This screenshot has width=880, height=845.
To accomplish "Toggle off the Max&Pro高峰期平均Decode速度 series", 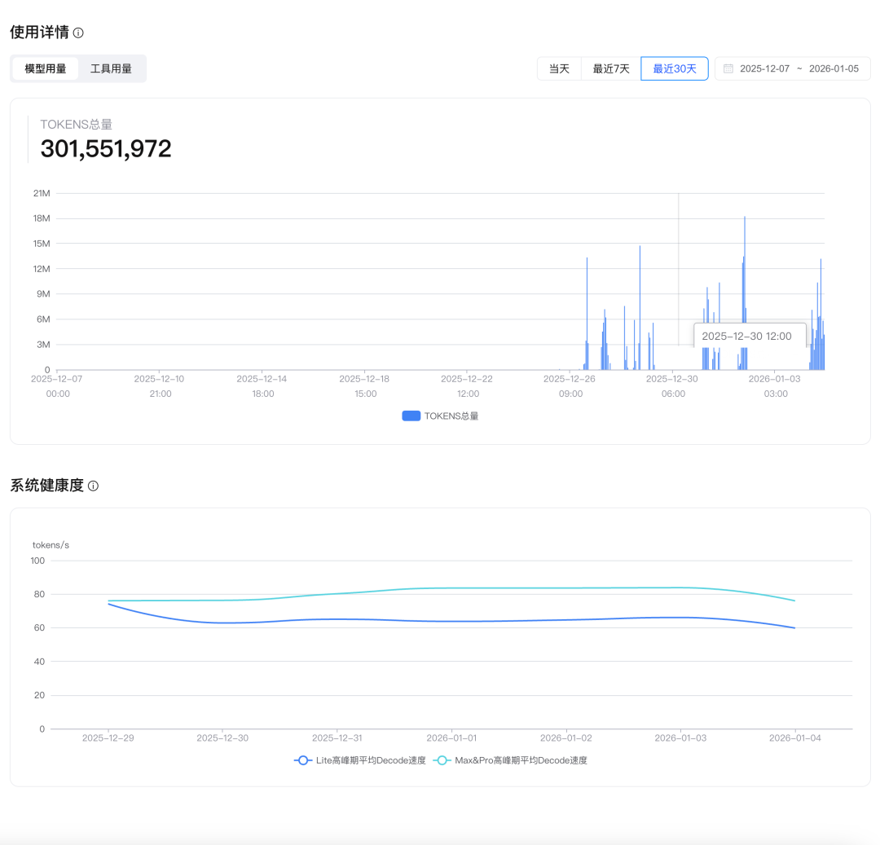I will coord(509,760).
